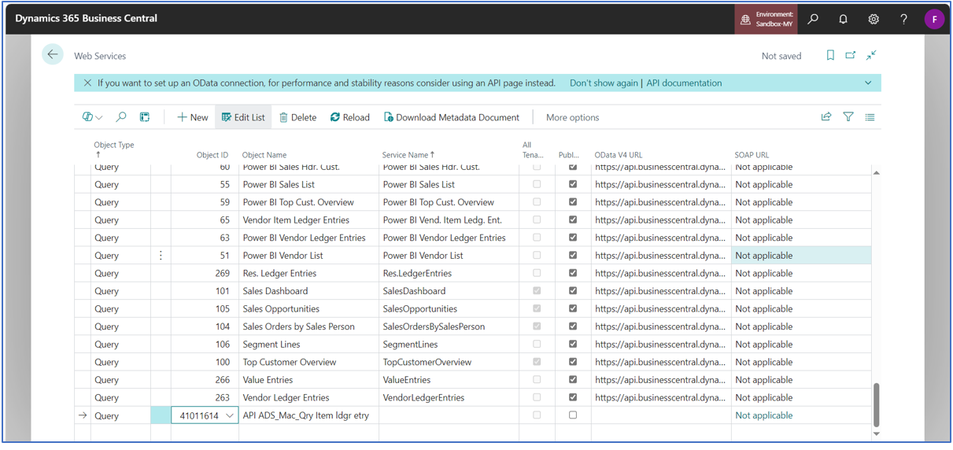The image size is (953, 450).
Task: Delete the selected web service
Action: (298, 117)
